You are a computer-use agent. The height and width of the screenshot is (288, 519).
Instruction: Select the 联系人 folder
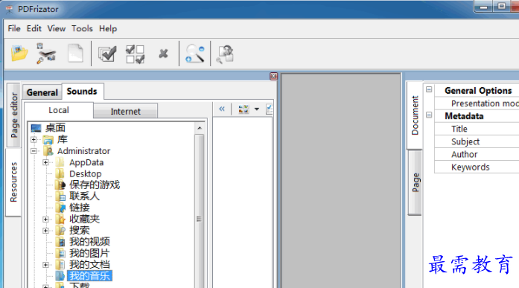(84, 196)
